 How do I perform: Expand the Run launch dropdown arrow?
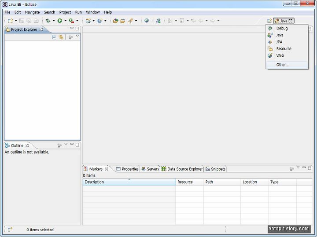[65, 21]
